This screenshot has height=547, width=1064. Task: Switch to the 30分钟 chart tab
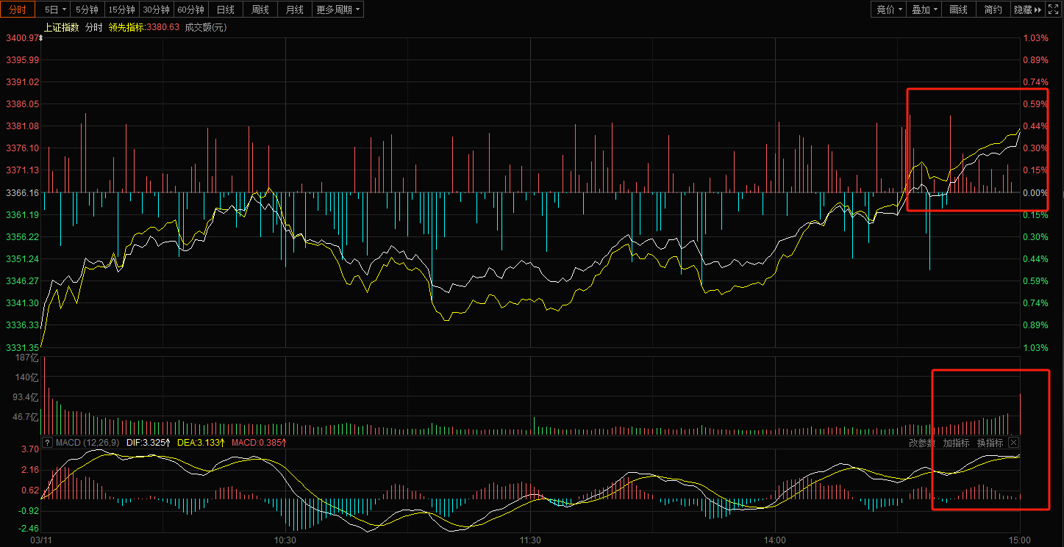156,10
